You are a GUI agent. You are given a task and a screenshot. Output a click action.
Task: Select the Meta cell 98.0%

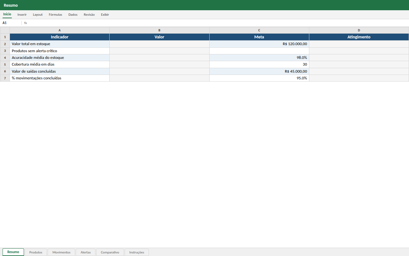pyautogui.click(x=259, y=58)
